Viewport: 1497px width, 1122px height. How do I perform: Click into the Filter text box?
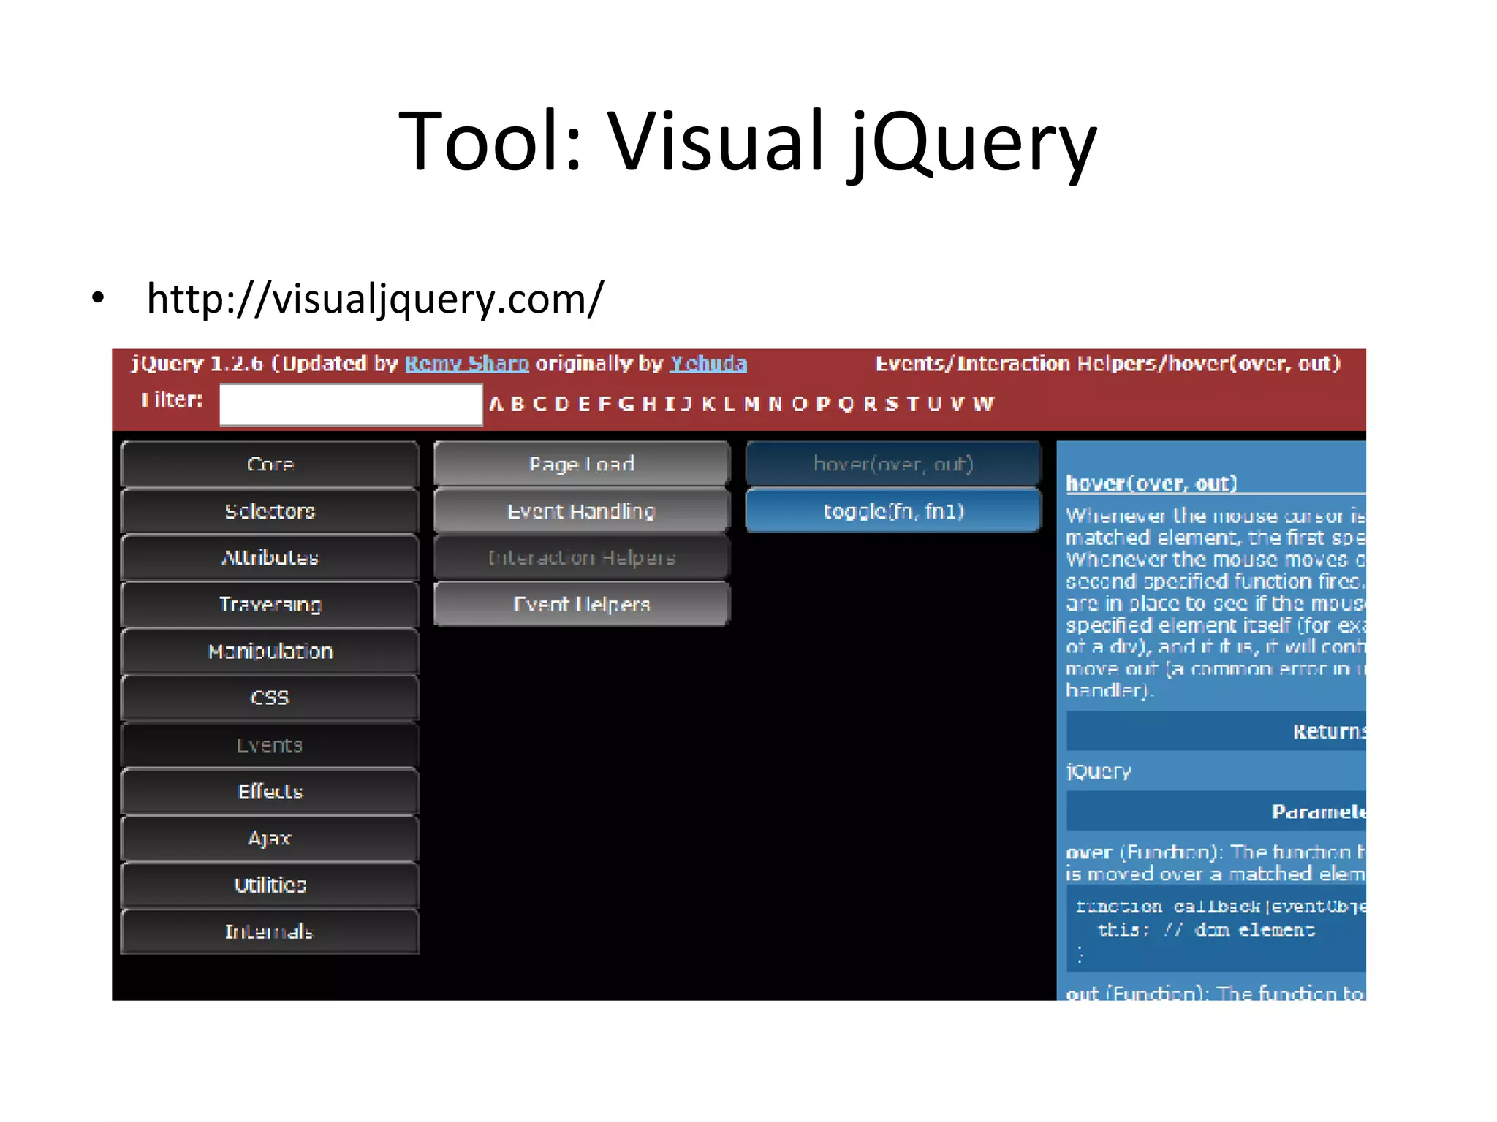click(x=351, y=405)
